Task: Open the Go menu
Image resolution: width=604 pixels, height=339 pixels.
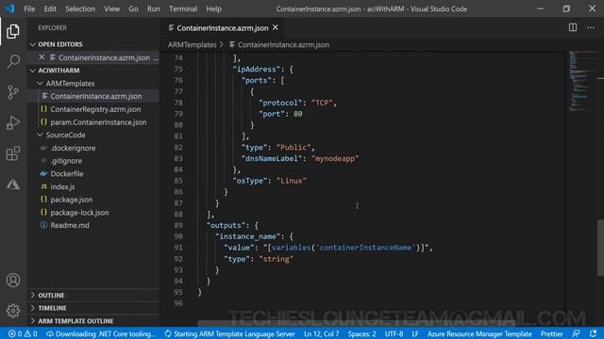Action: (133, 8)
